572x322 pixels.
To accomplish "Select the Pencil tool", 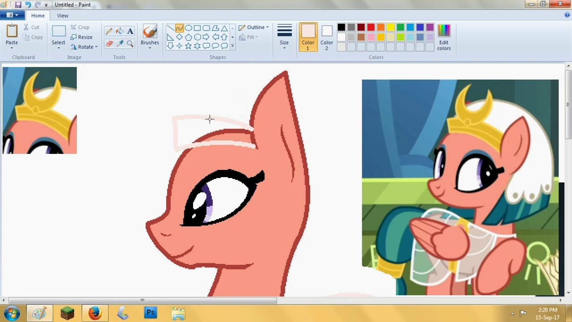I will (109, 31).
